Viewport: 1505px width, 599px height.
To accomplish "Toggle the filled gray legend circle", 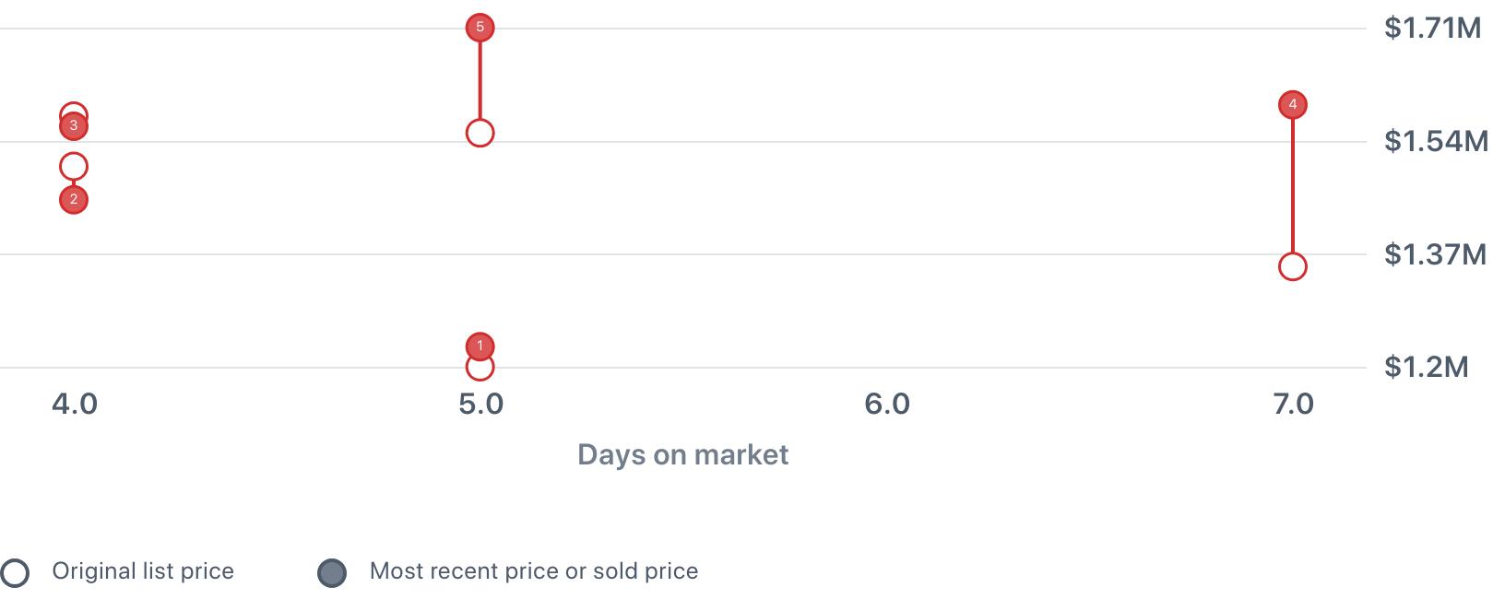I will 332,572.
